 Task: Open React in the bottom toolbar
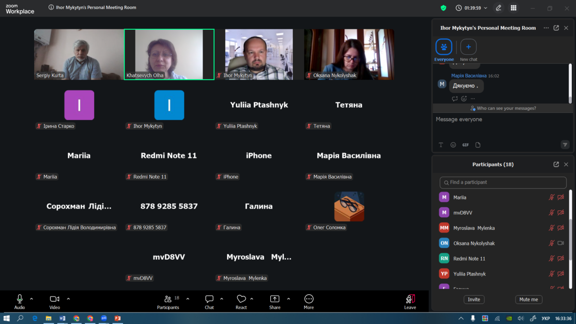pos(241,302)
